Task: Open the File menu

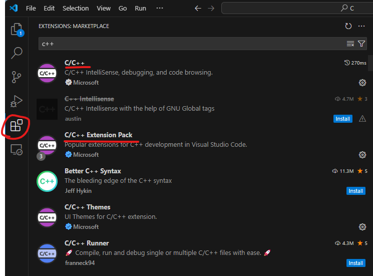Action: coord(31,9)
